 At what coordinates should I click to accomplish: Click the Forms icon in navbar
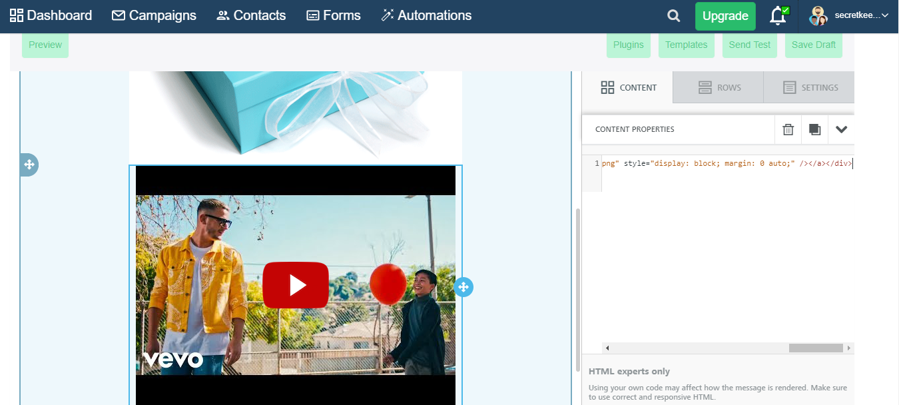coord(313,15)
